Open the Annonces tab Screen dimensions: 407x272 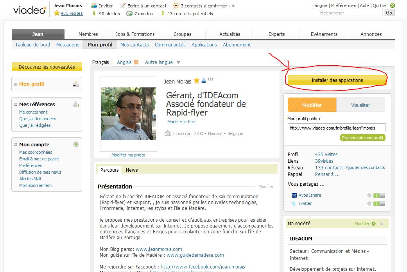point(371,34)
